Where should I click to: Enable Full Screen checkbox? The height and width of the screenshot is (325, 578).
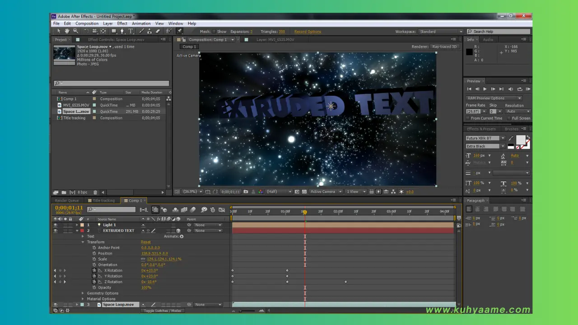509,118
